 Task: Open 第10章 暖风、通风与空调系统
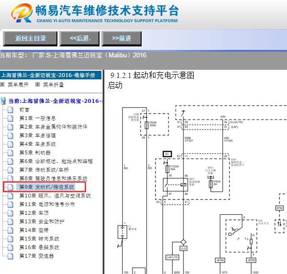pos(55,196)
